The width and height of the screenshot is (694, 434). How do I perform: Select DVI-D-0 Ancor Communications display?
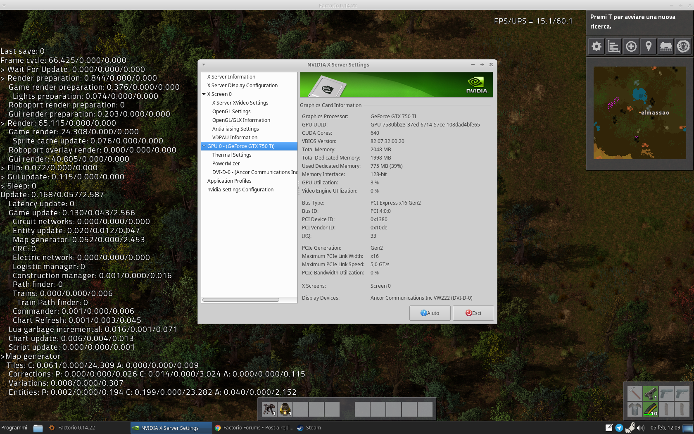point(254,172)
